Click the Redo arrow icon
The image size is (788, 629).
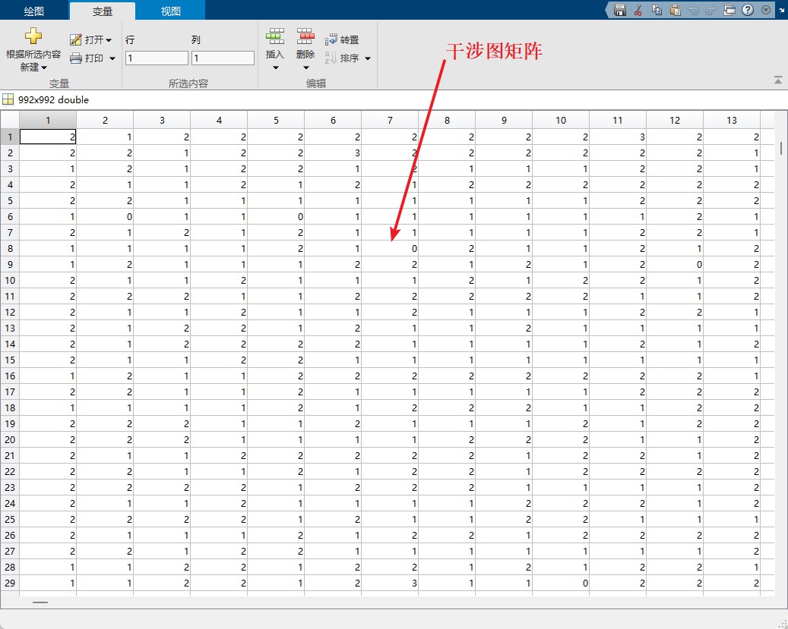click(x=710, y=10)
